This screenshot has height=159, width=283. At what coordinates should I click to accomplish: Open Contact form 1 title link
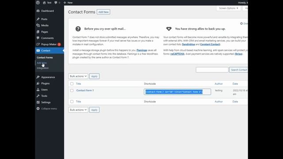tap(85, 91)
